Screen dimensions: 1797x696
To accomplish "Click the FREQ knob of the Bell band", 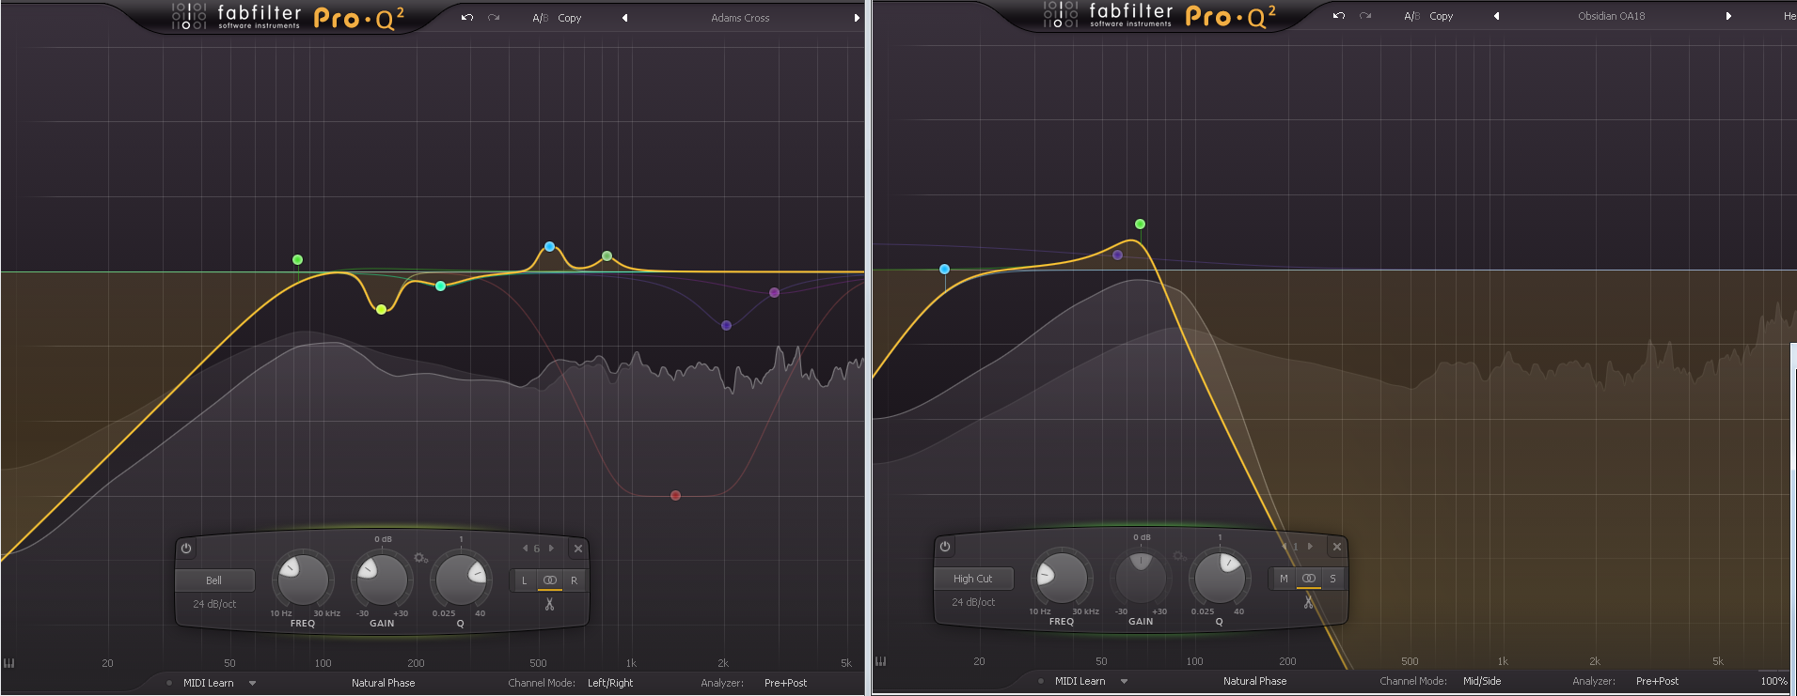I will [x=303, y=579].
